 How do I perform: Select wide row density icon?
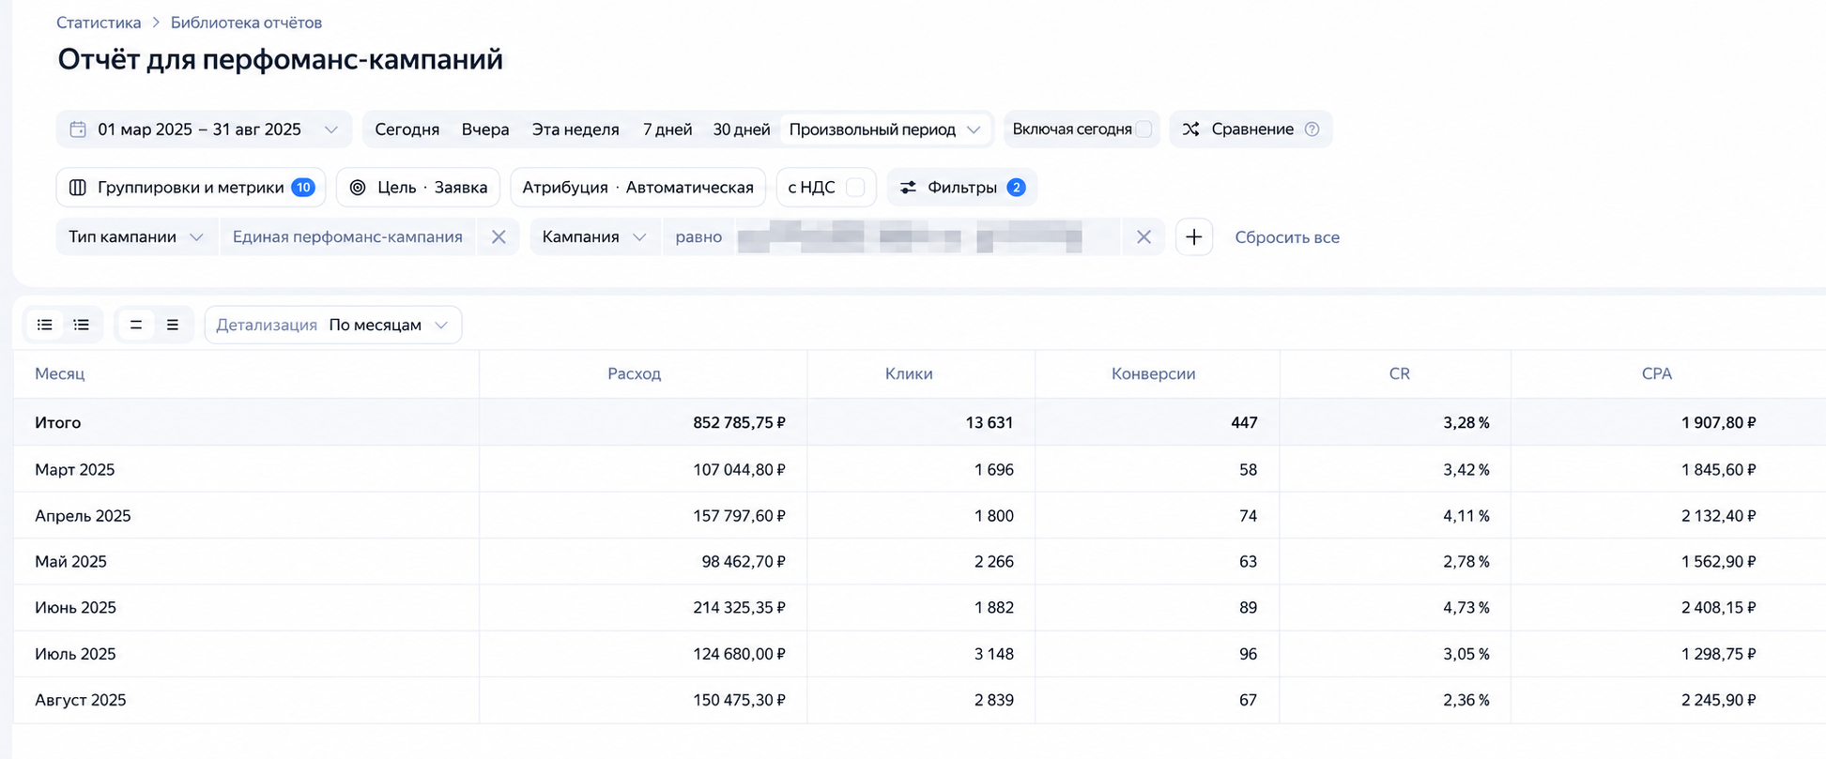(x=173, y=325)
